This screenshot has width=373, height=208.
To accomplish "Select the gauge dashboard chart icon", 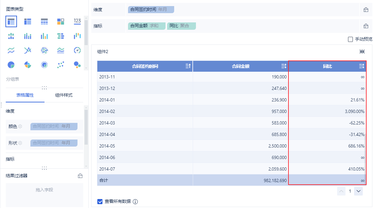I will pyautogui.click(x=77, y=50).
